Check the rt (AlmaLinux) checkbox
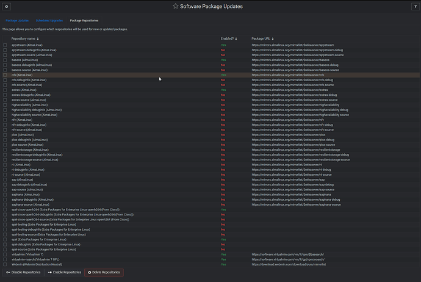 coord(5,165)
